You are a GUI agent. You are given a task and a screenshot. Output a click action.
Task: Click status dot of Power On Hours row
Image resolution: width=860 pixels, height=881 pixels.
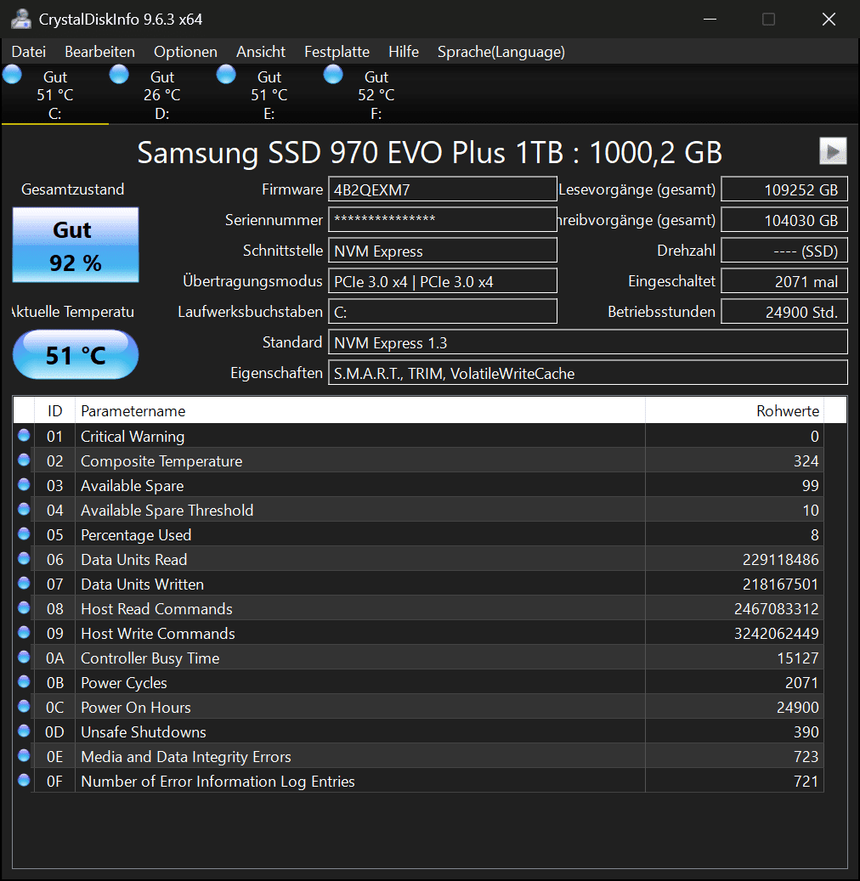(24, 706)
